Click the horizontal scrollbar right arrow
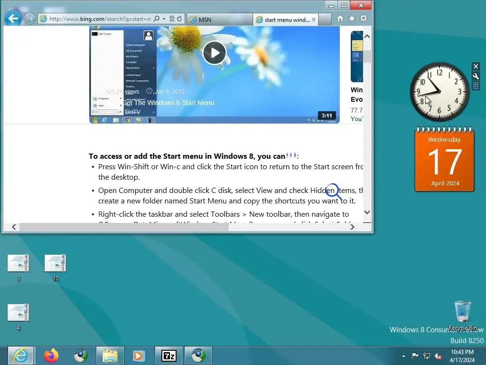Viewport: 486px width, 365px height. 352,227
